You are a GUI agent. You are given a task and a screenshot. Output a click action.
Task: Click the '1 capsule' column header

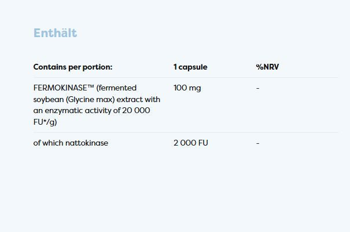coord(190,67)
